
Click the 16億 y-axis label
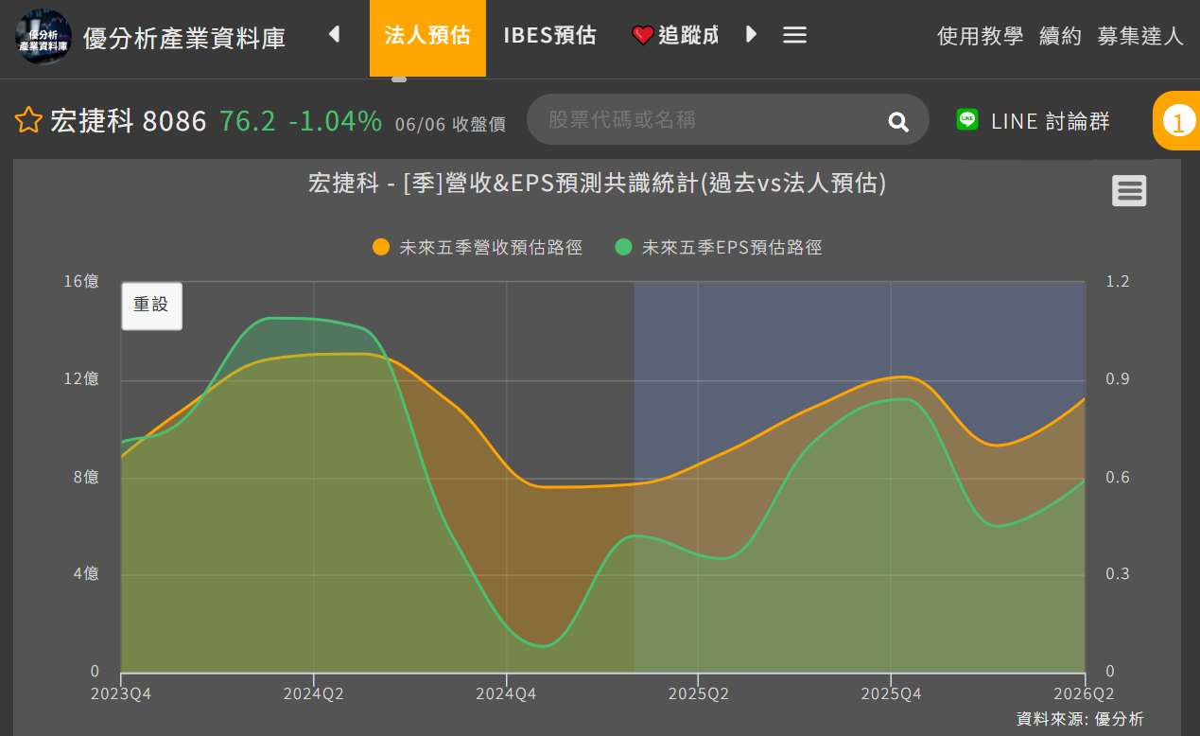point(81,281)
